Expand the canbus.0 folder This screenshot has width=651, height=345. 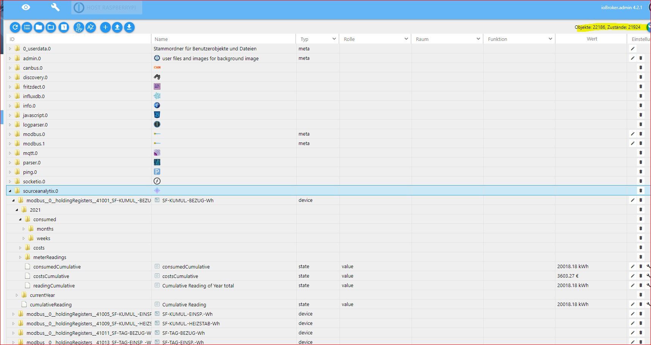pos(10,68)
